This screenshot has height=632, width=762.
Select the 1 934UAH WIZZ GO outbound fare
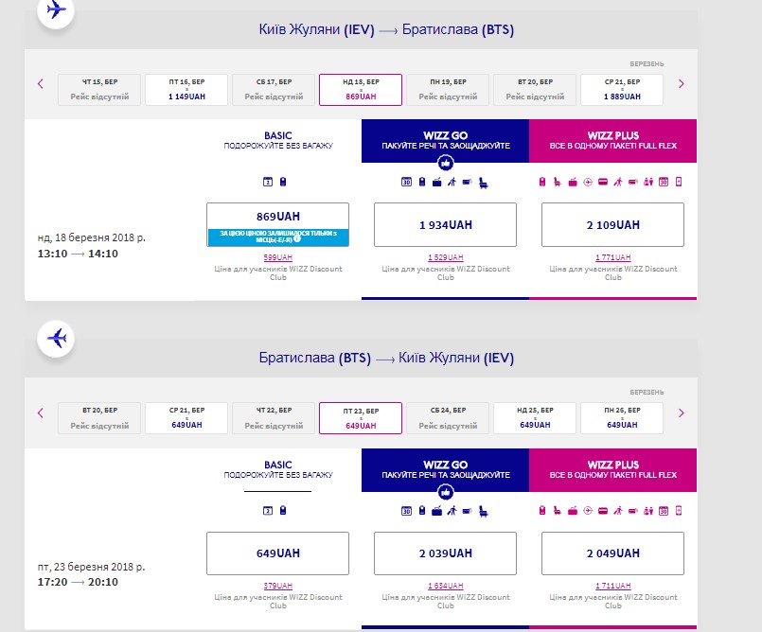[445, 225]
